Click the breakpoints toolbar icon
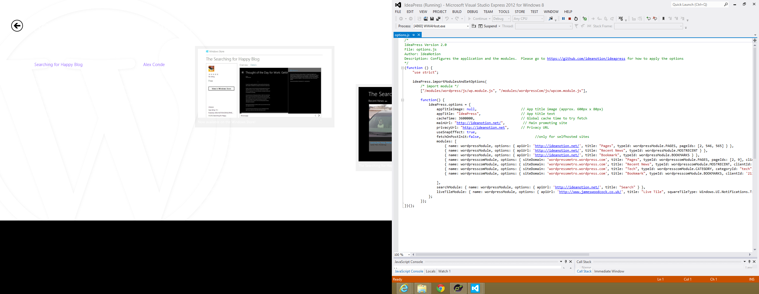Screen dimensions: 759x294 tap(621, 19)
